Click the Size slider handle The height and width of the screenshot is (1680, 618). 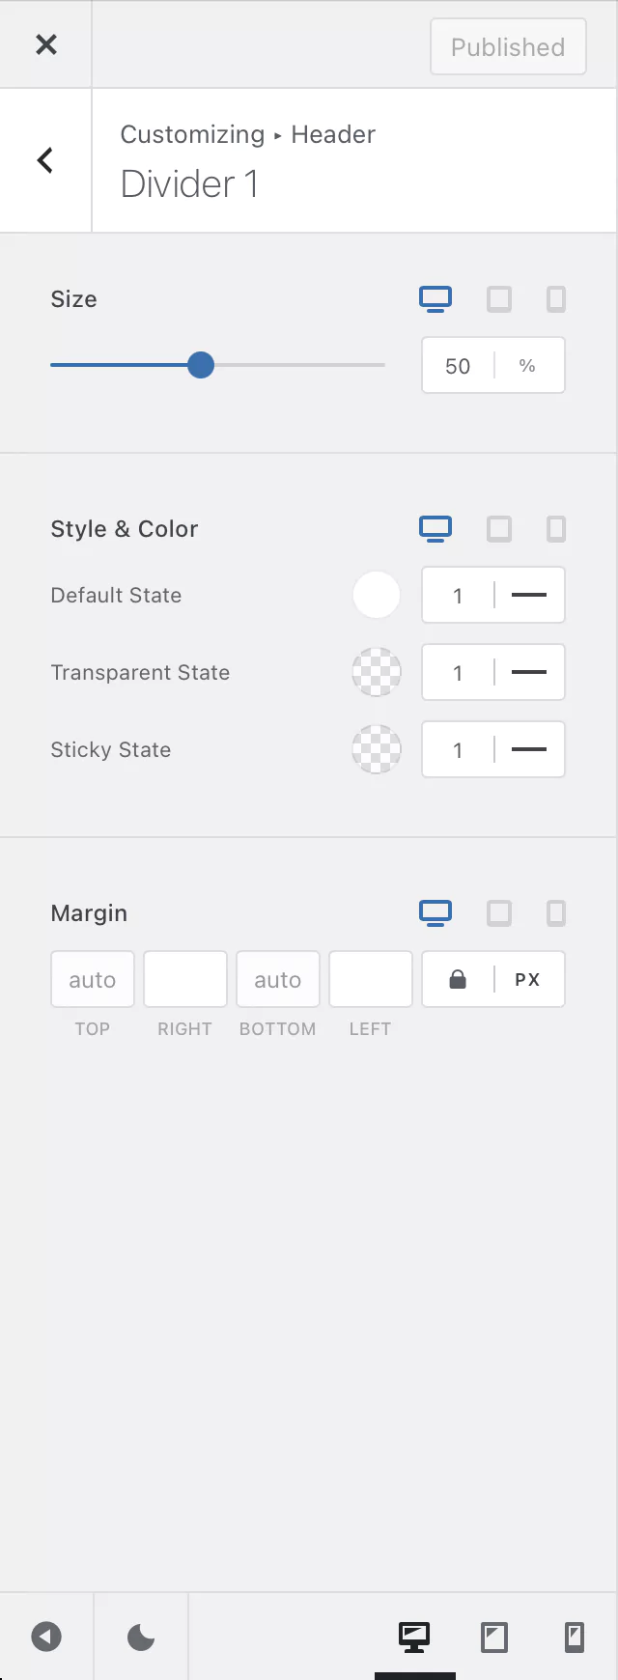point(201,365)
